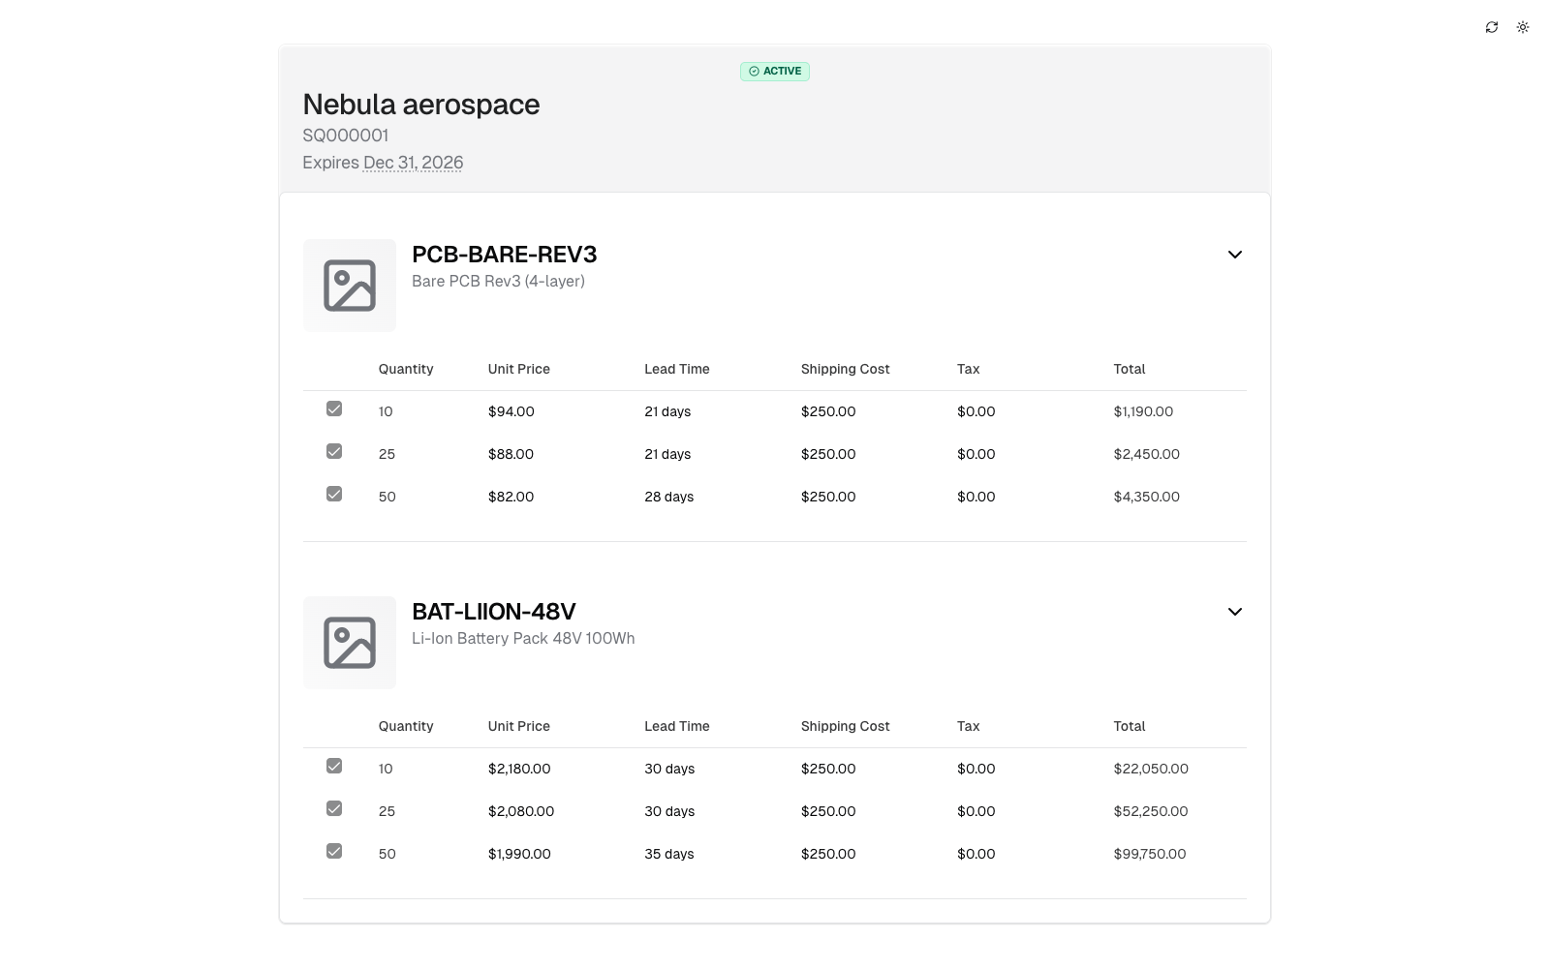Click the battery table Total header
Viewport: 1550px width, 968px height.
[1130, 726]
